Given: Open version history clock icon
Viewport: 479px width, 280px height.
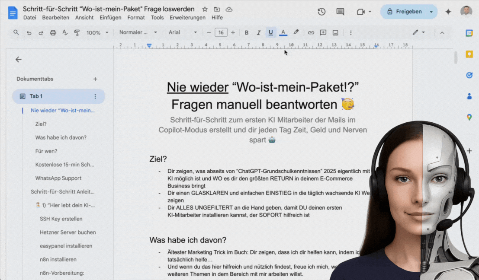Looking at the screenshot, I should tap(321, 12).
